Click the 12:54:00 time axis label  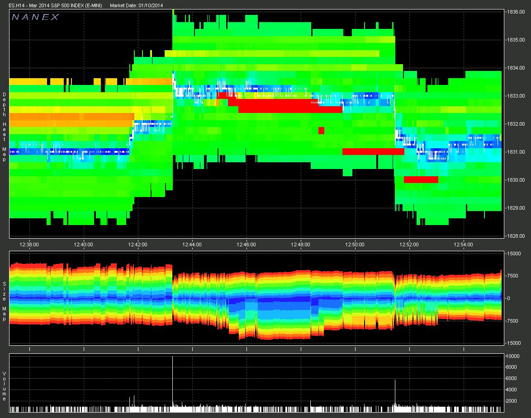(463, 244)
